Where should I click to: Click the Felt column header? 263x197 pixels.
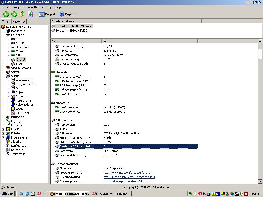tap(76, 41)
